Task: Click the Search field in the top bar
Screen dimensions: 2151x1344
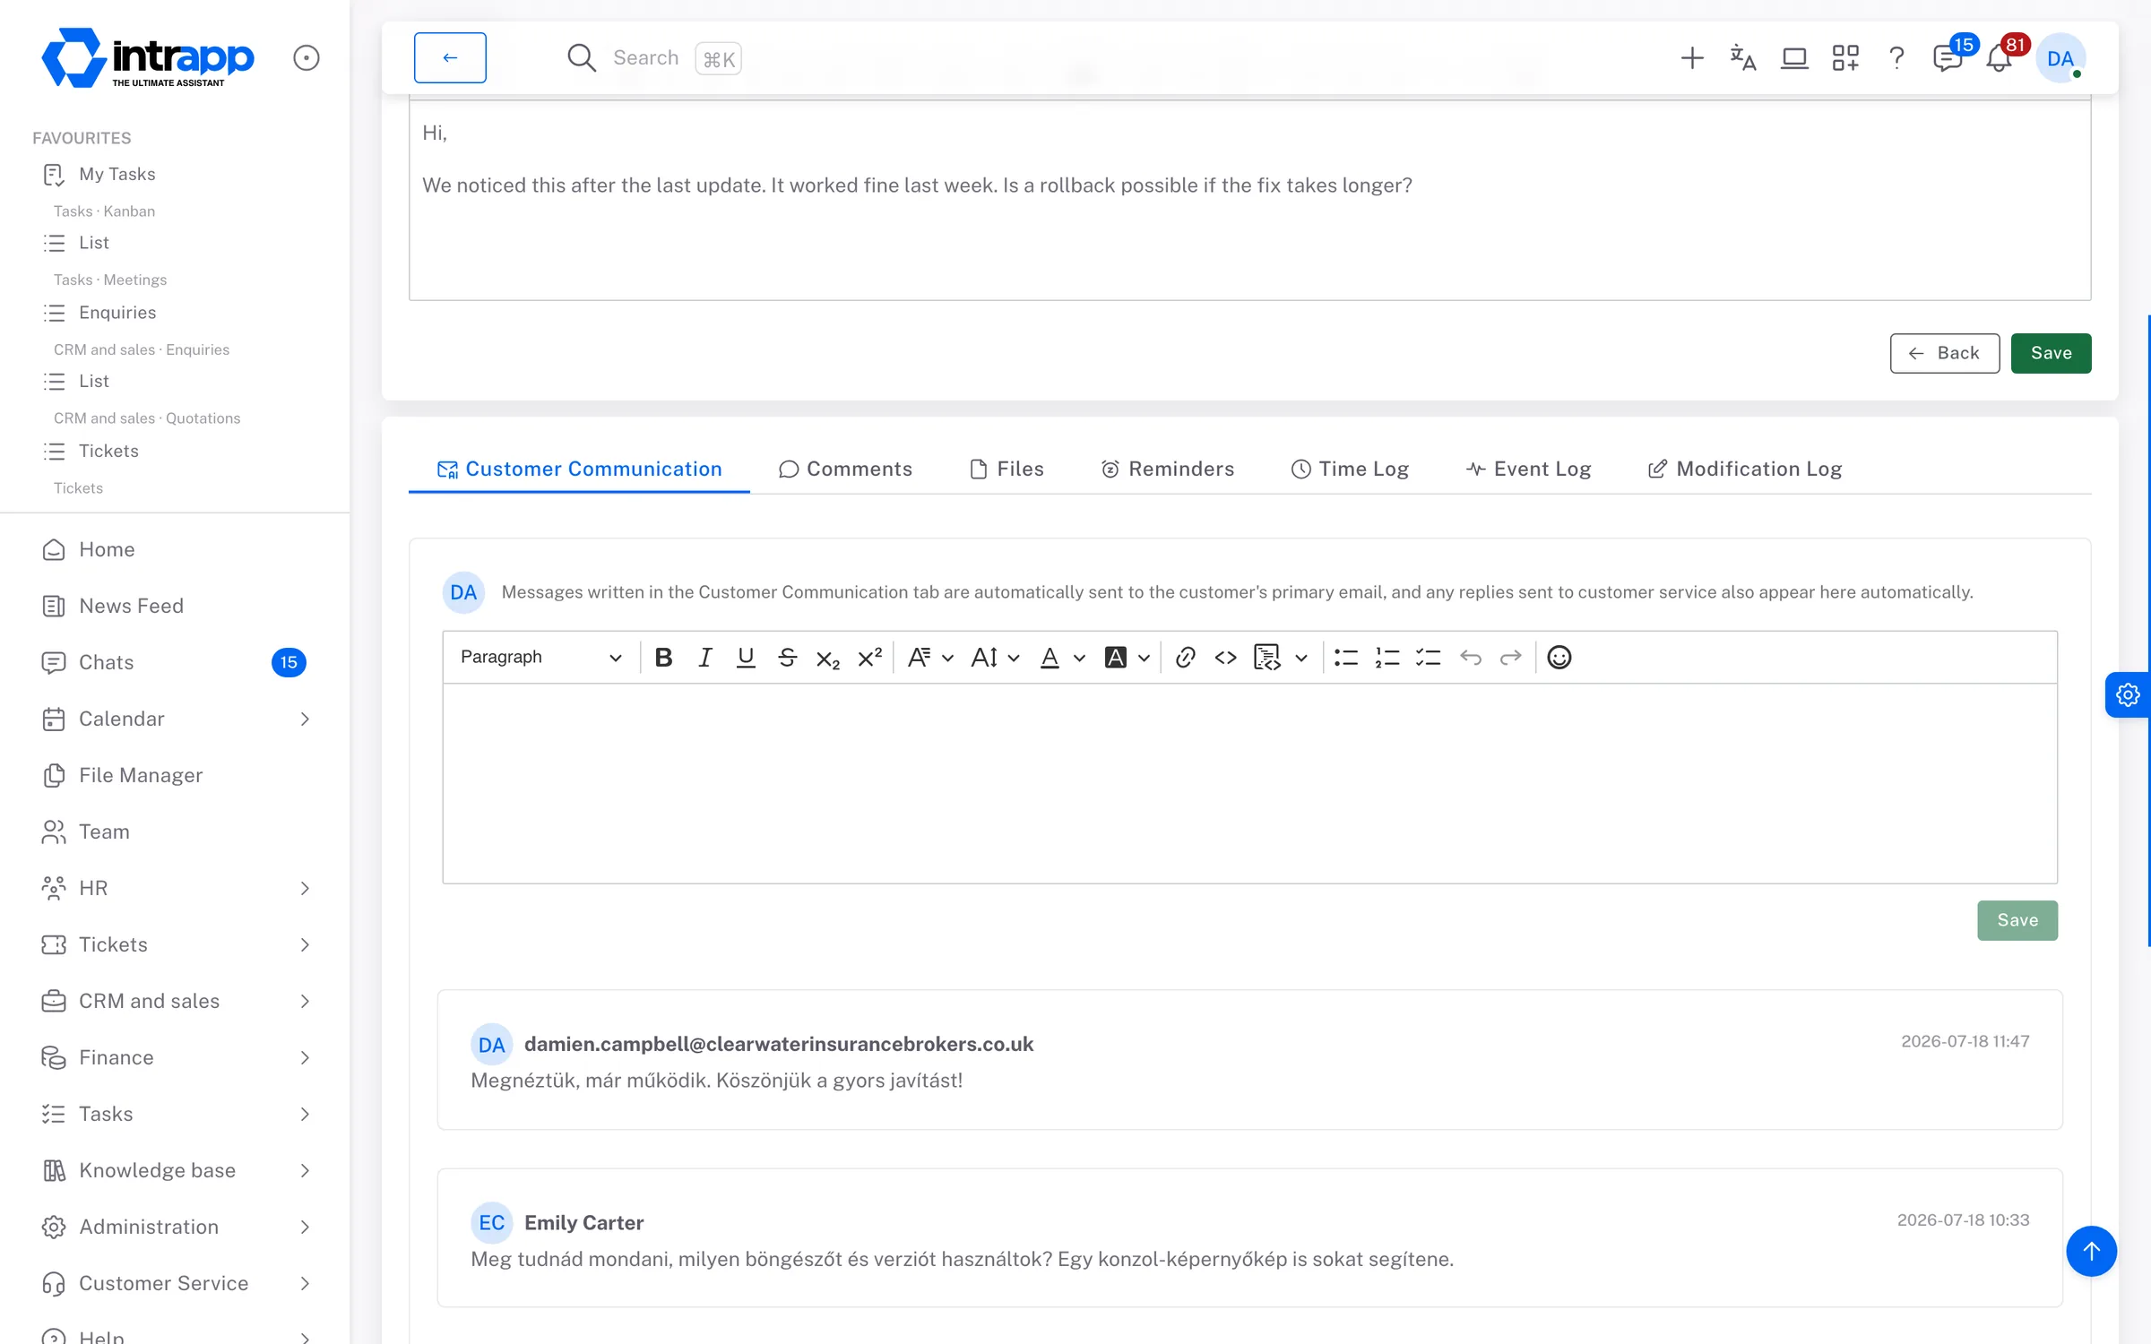Action: (x=654, y=58)
